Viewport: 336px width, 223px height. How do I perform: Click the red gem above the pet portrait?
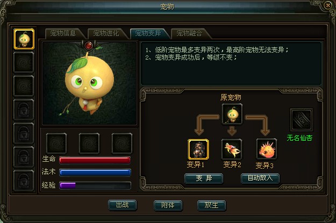point(89,46)
